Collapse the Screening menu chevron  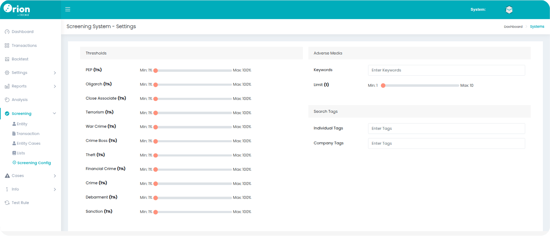point(54,114)
